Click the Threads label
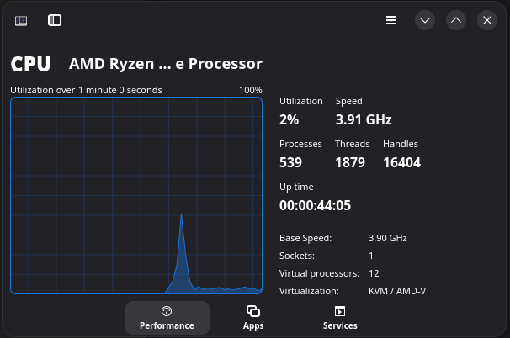510x338 pixels. pyautogui.click(x=353, y=144)
